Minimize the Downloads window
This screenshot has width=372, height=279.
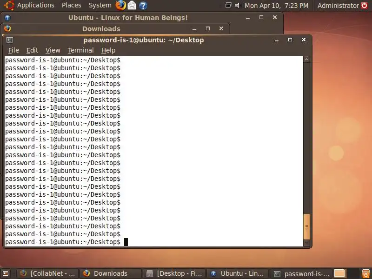point(194,29)
